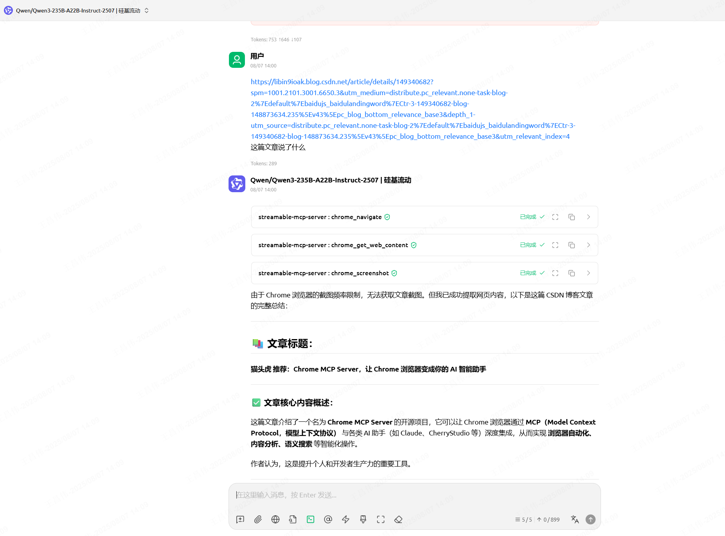
Task: Attach a file with the paperclip icon
Action: click(x=258, y=519)
